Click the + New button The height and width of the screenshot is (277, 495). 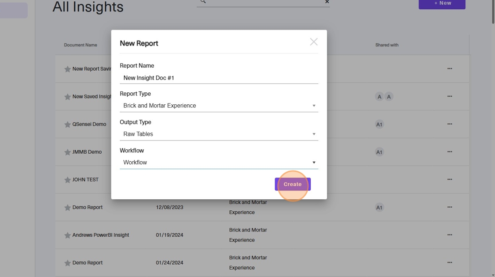(x=442, y=4)
